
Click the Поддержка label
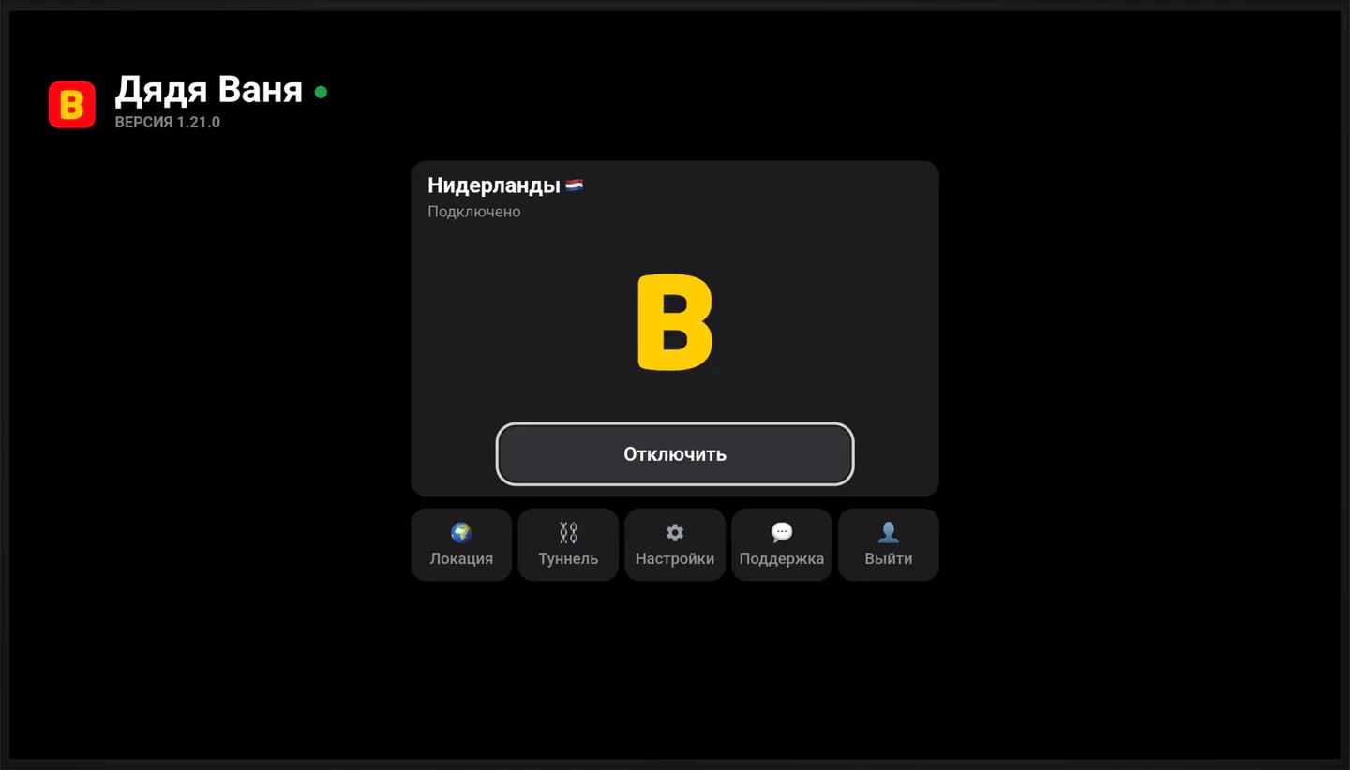[x=782, y=559]
